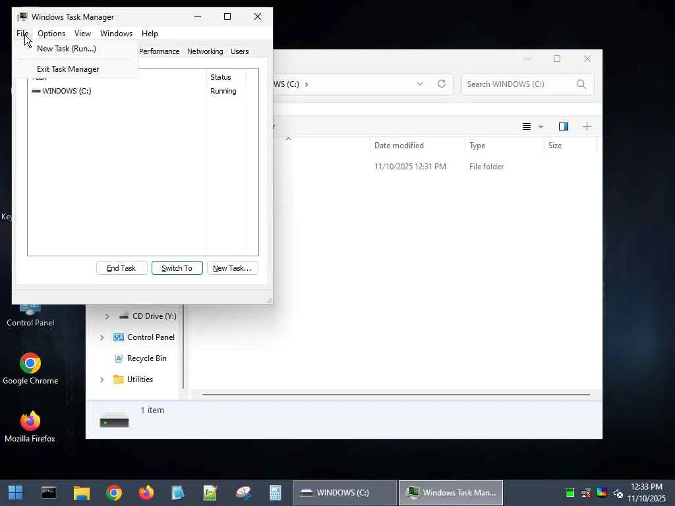Click the muted volume tray icon
This screenshot has width=675, height=506.
618,493
